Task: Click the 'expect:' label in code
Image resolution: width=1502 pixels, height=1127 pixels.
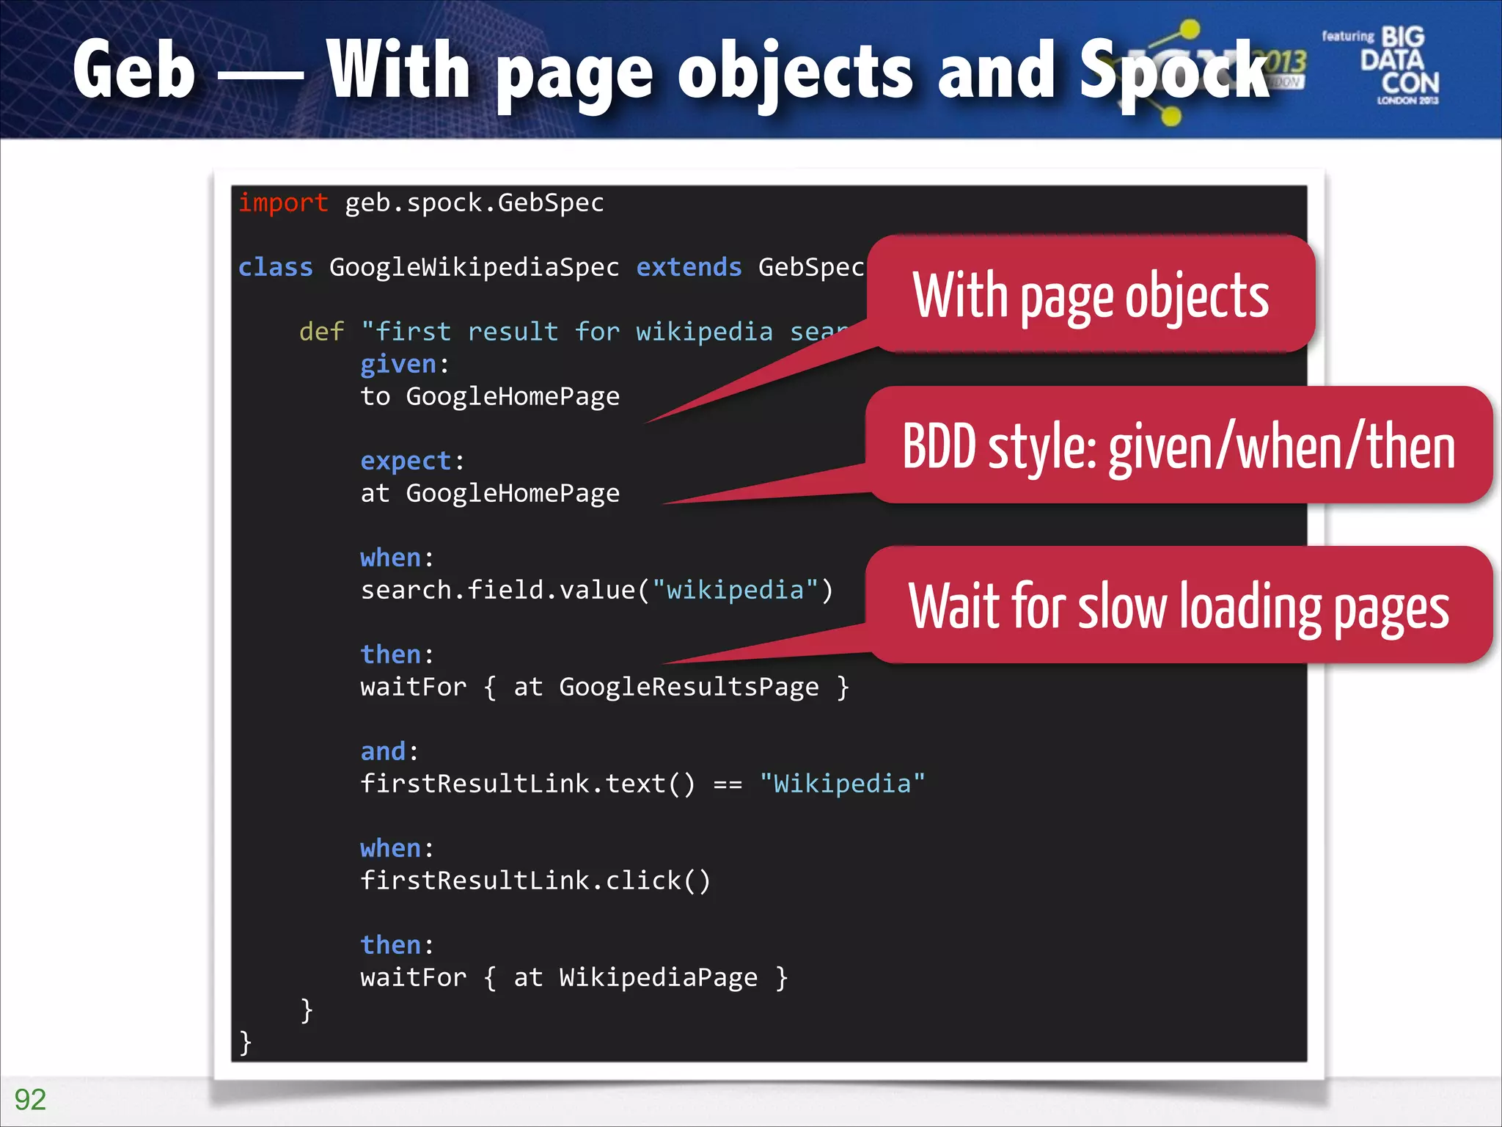Action: pos(412,462)
